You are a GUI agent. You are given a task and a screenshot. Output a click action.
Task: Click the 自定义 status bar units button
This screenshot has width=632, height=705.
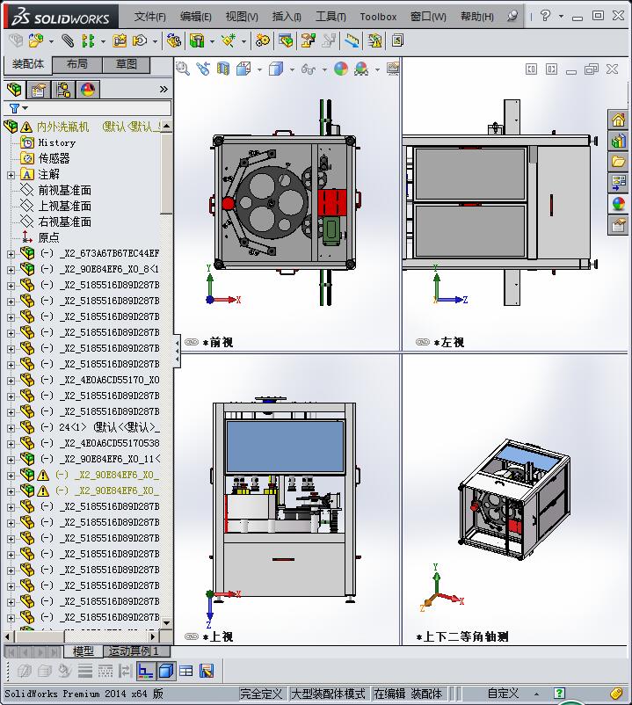pyautogui.click(x=503, y=694)
